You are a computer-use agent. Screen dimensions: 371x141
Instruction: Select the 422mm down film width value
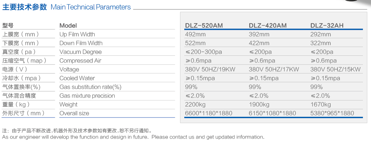point(259,43)
